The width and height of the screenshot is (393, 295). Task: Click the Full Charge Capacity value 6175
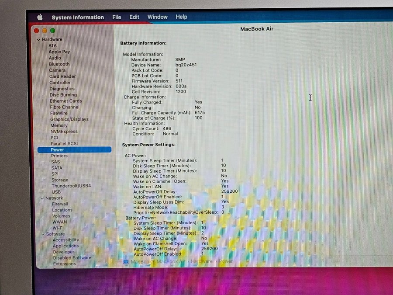point(200,113)
